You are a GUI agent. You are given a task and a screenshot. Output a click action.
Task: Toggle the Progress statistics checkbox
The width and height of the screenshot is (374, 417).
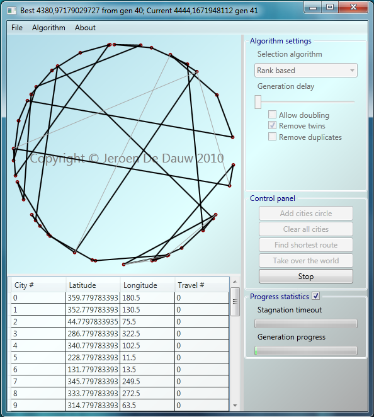[316, 296]
